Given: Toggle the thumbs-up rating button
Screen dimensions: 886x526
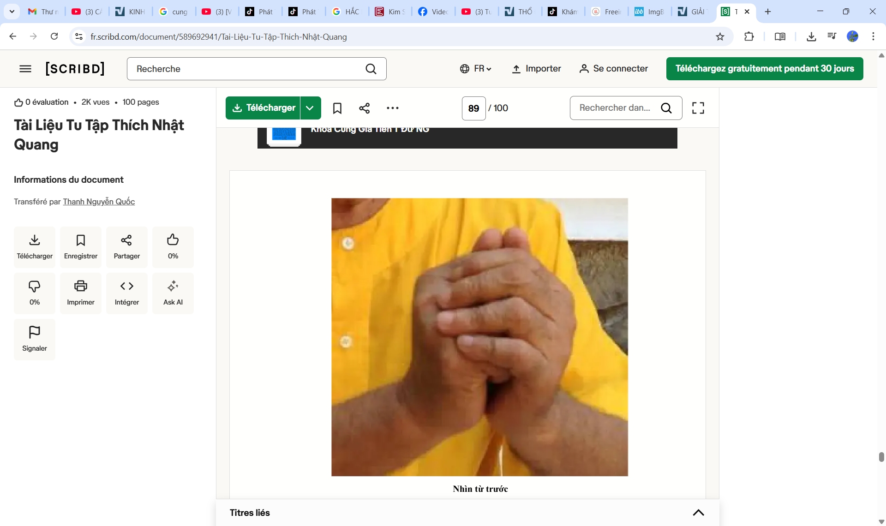Looking at the screenshot, I should tap(173, 247).
